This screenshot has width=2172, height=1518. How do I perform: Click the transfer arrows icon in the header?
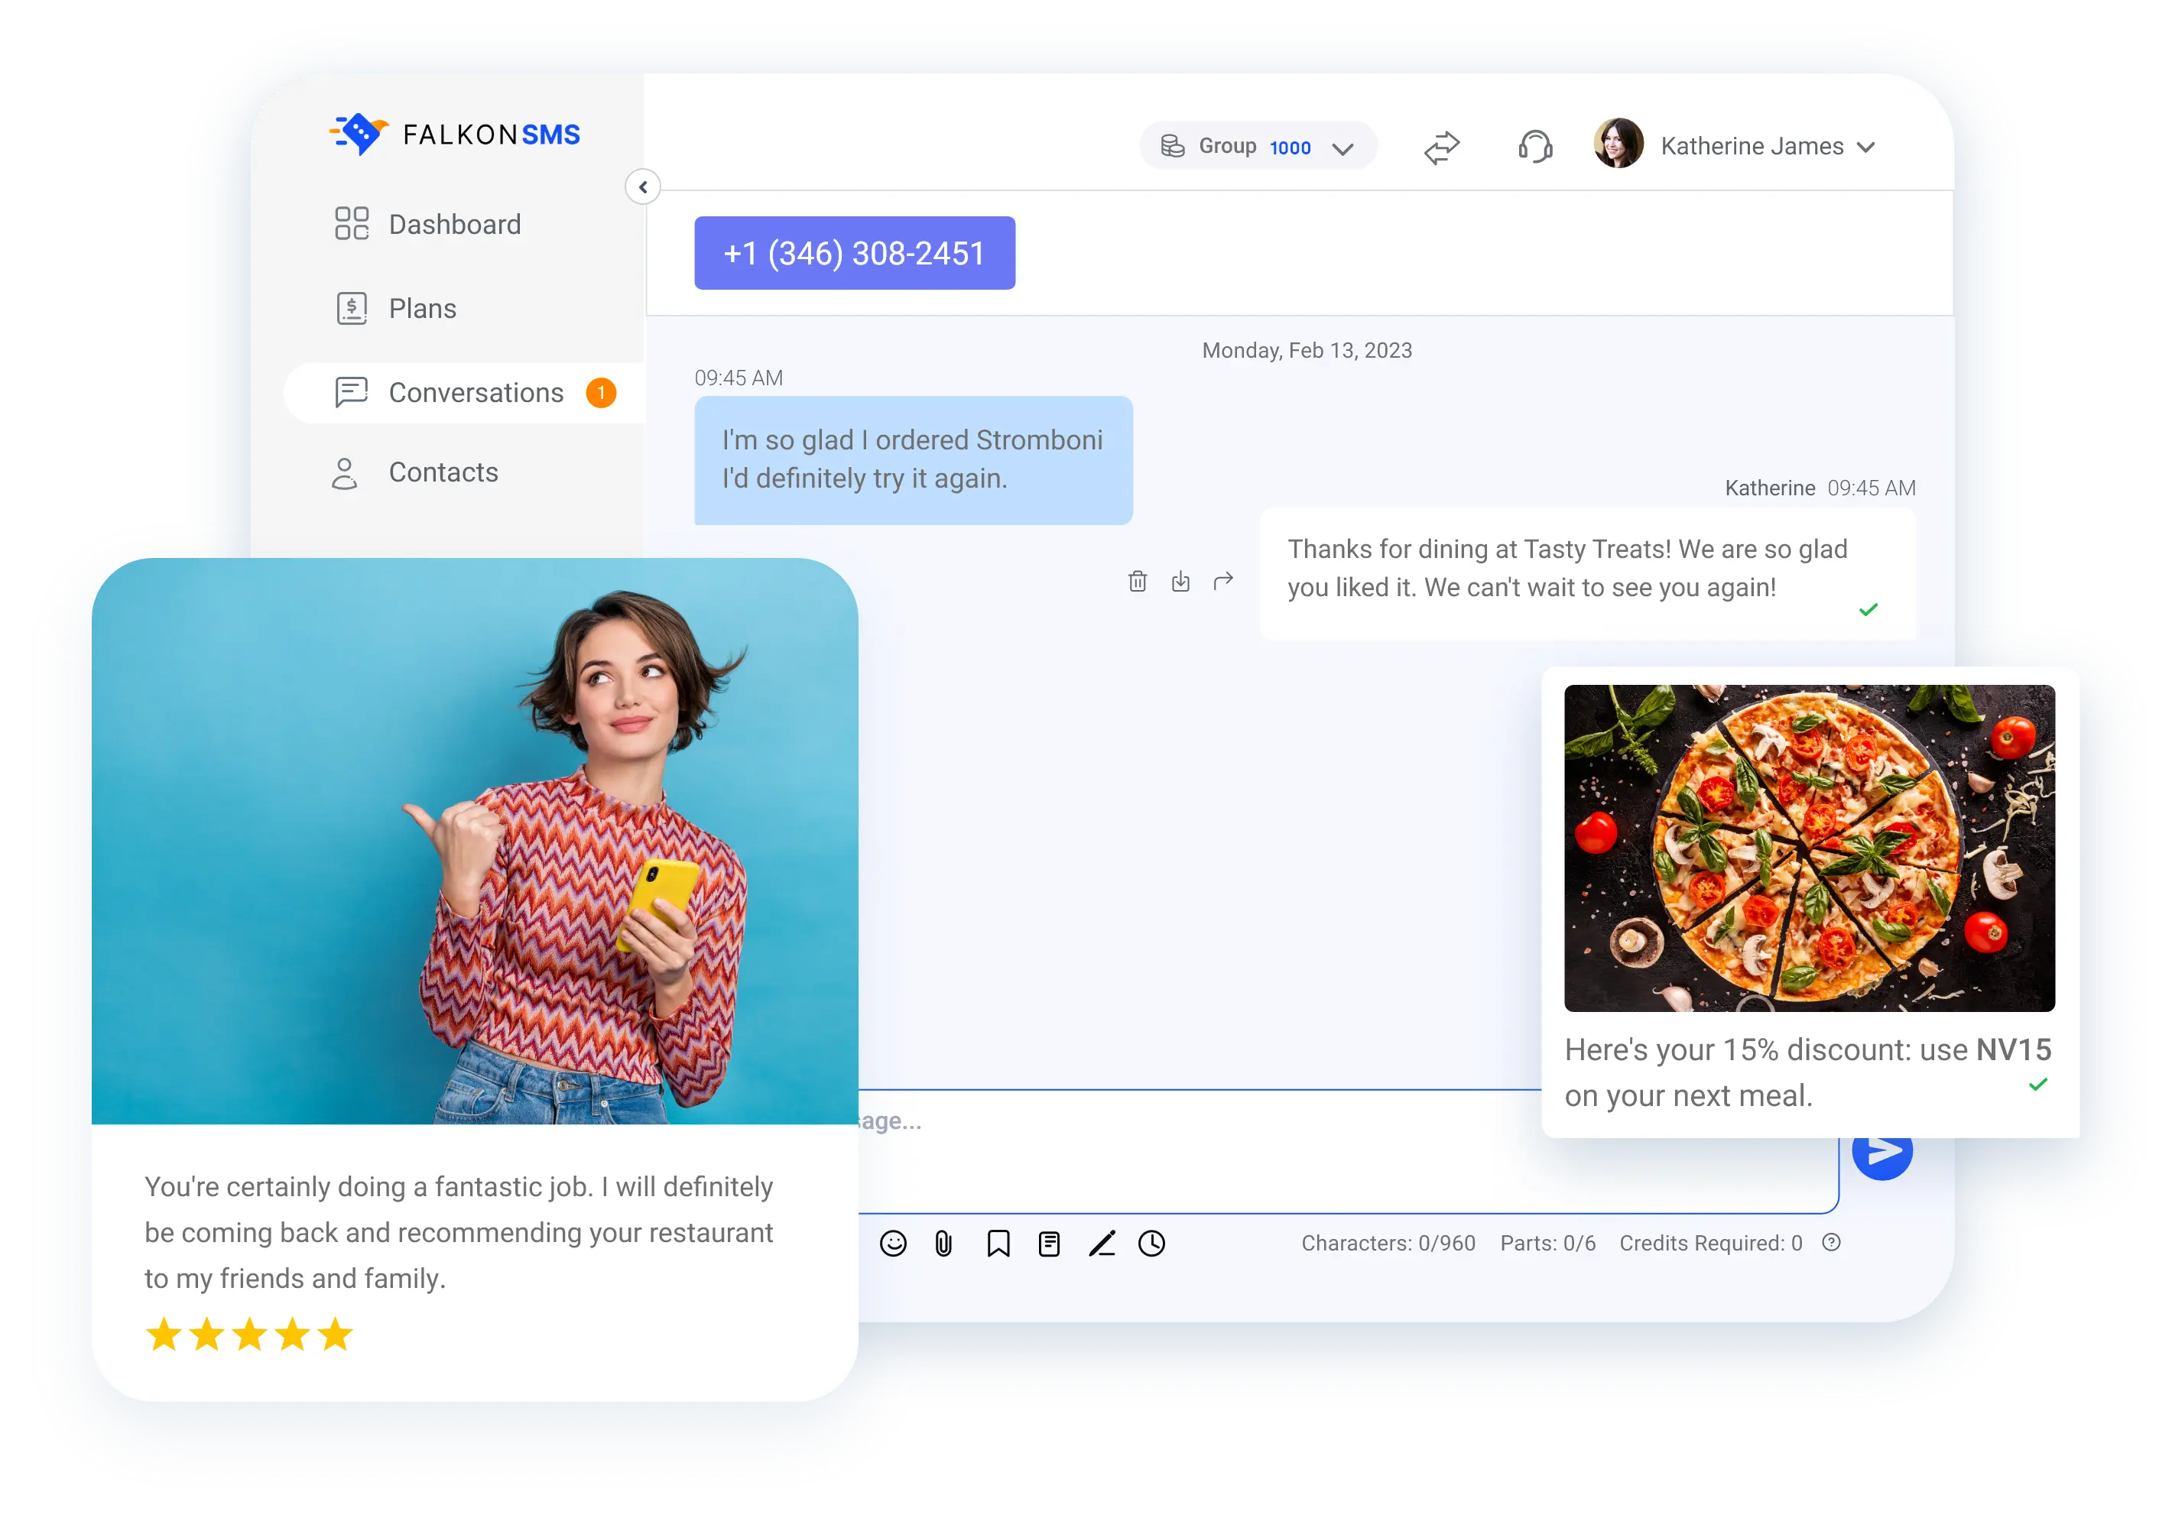click(x=1441, y=146)
